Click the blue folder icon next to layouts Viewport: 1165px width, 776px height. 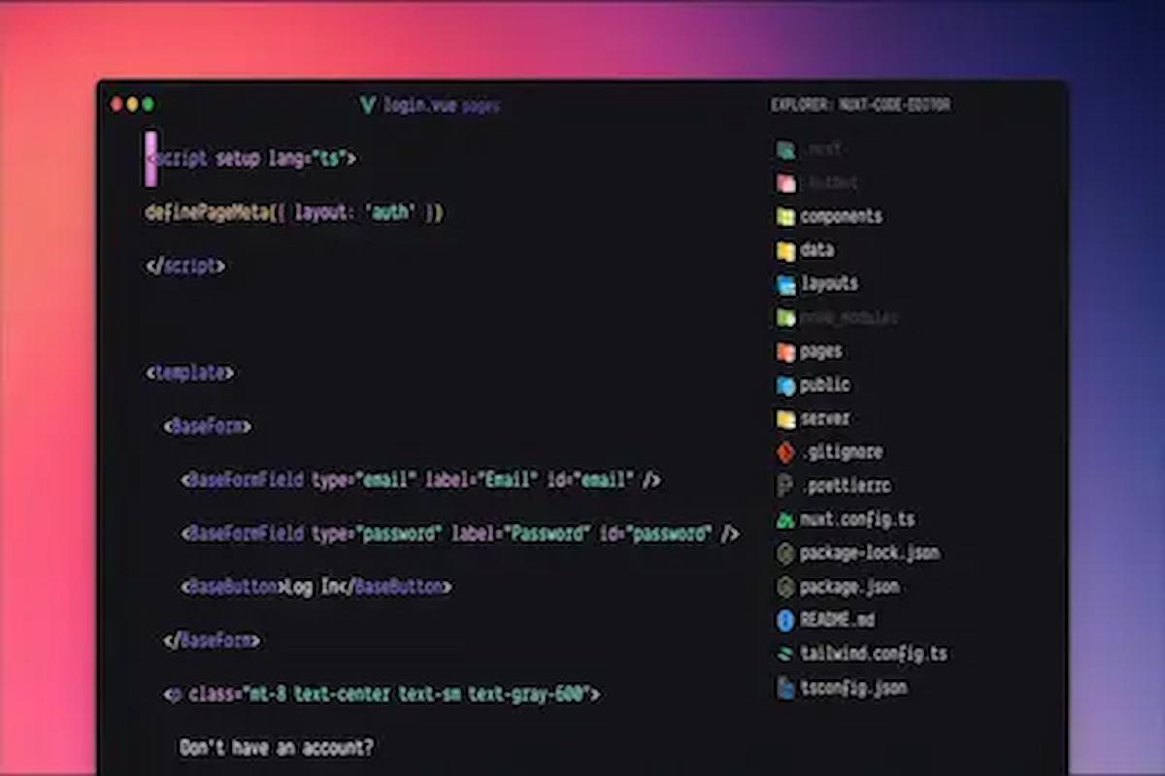[785, 284]
